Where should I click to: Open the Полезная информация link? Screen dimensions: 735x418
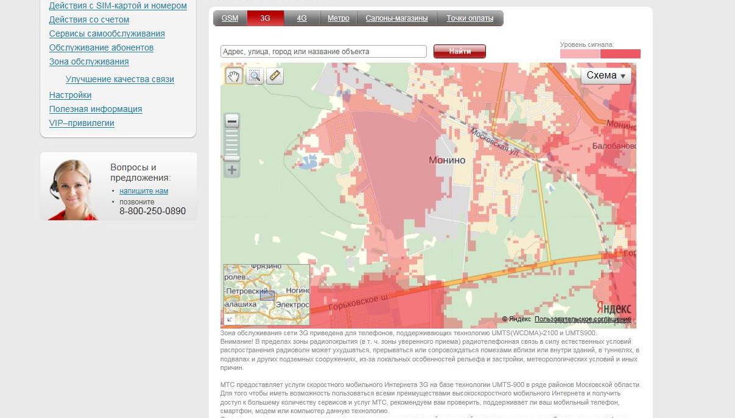[96, 109]
